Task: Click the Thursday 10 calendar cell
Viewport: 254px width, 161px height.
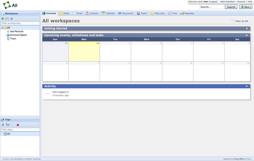Action: pos(178,72)
